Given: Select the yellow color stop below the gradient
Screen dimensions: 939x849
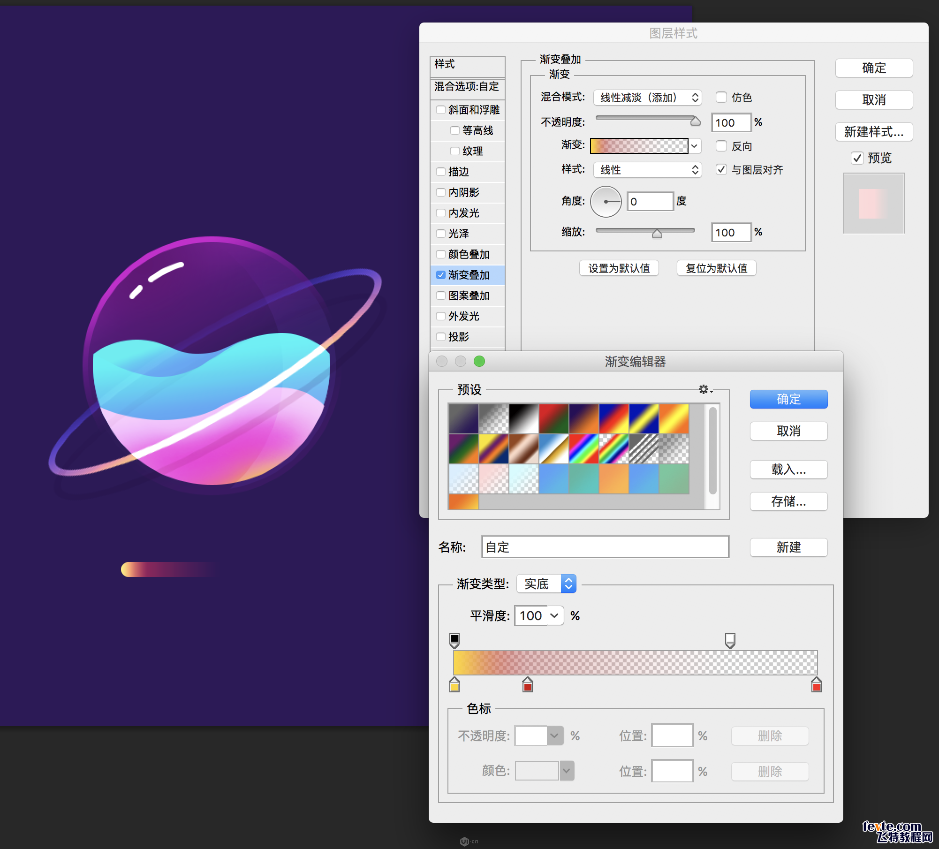Looking at the screenshot, I should pos(454,685).
